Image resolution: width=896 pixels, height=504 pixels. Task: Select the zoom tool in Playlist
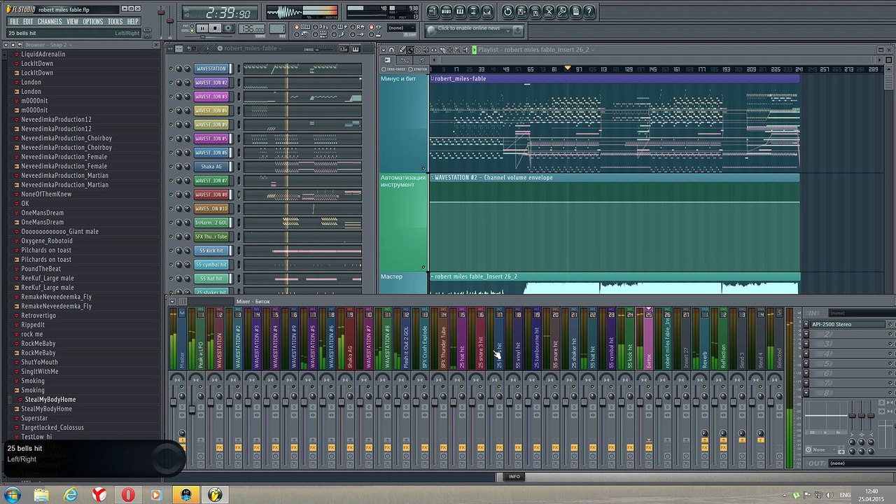pyautogui.click(x=457, y=50)
